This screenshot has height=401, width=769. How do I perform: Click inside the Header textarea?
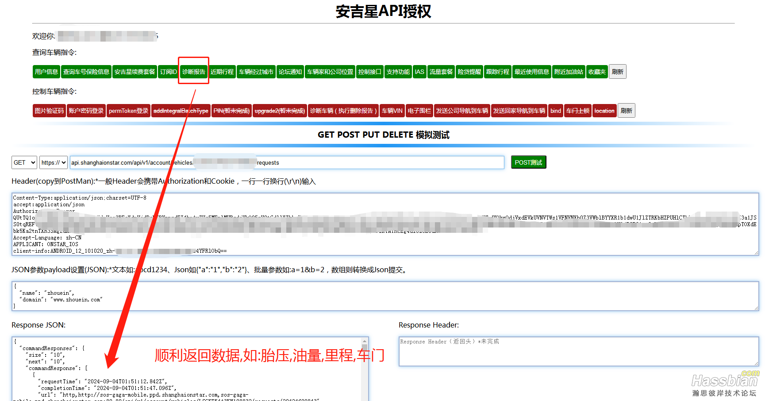[x=385, y=224]
